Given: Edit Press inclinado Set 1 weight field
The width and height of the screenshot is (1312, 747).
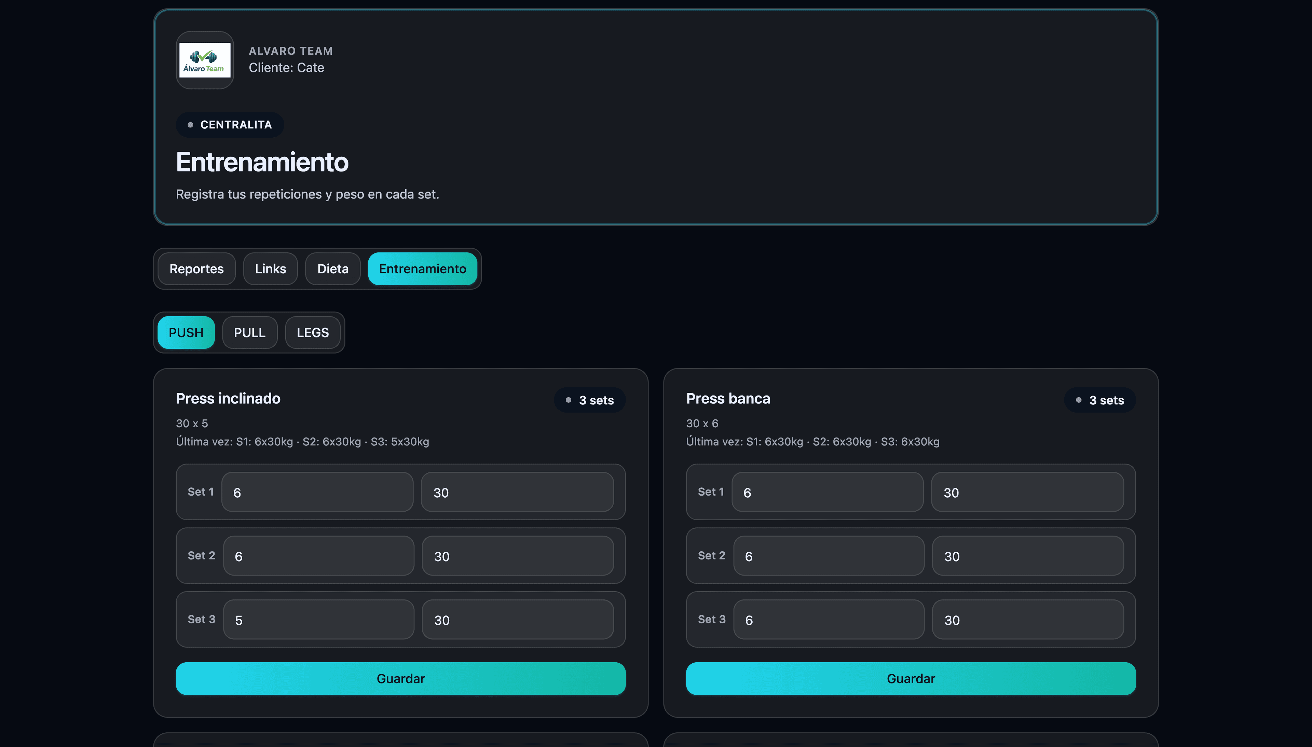Looking at the screenshot, I should 517,492.
